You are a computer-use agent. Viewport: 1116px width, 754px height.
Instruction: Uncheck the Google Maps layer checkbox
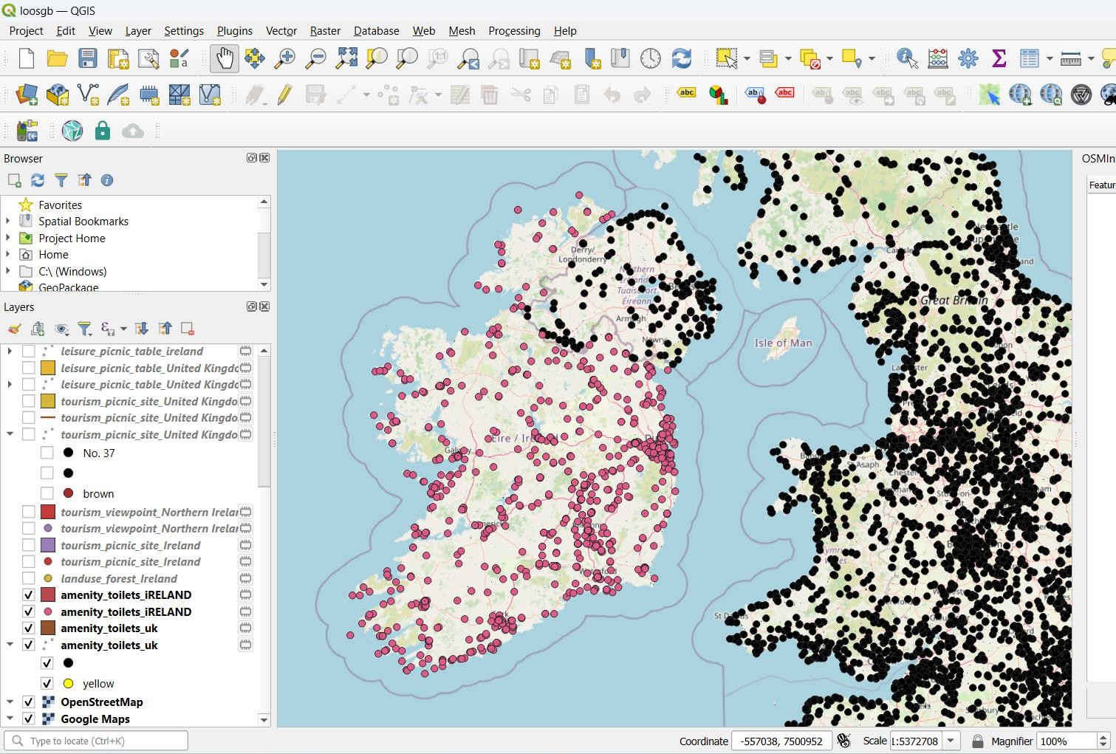29,719
